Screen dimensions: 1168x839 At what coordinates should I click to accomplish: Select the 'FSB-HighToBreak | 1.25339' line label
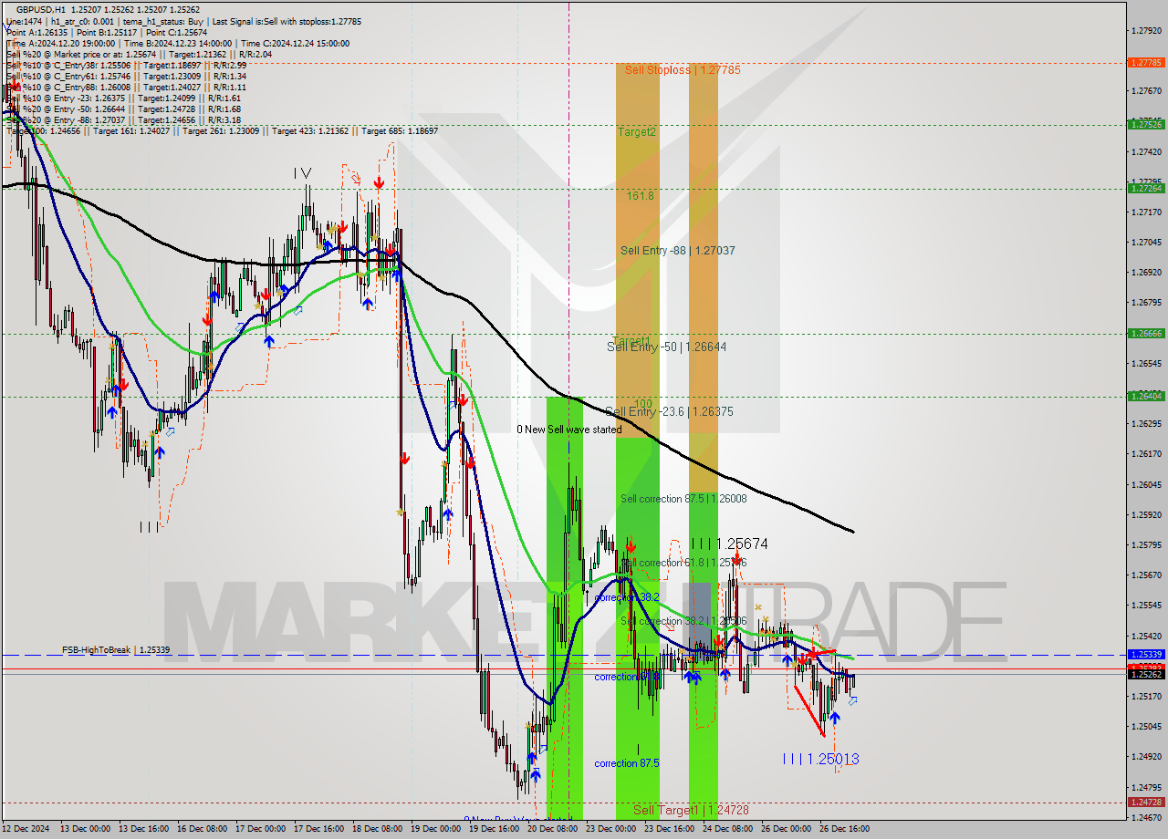click(x=116, y=649)
